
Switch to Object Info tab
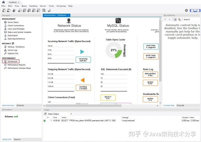tap(7, 139)
